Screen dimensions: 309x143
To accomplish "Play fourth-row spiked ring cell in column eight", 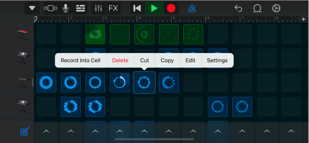I will [x=218, y=107].
